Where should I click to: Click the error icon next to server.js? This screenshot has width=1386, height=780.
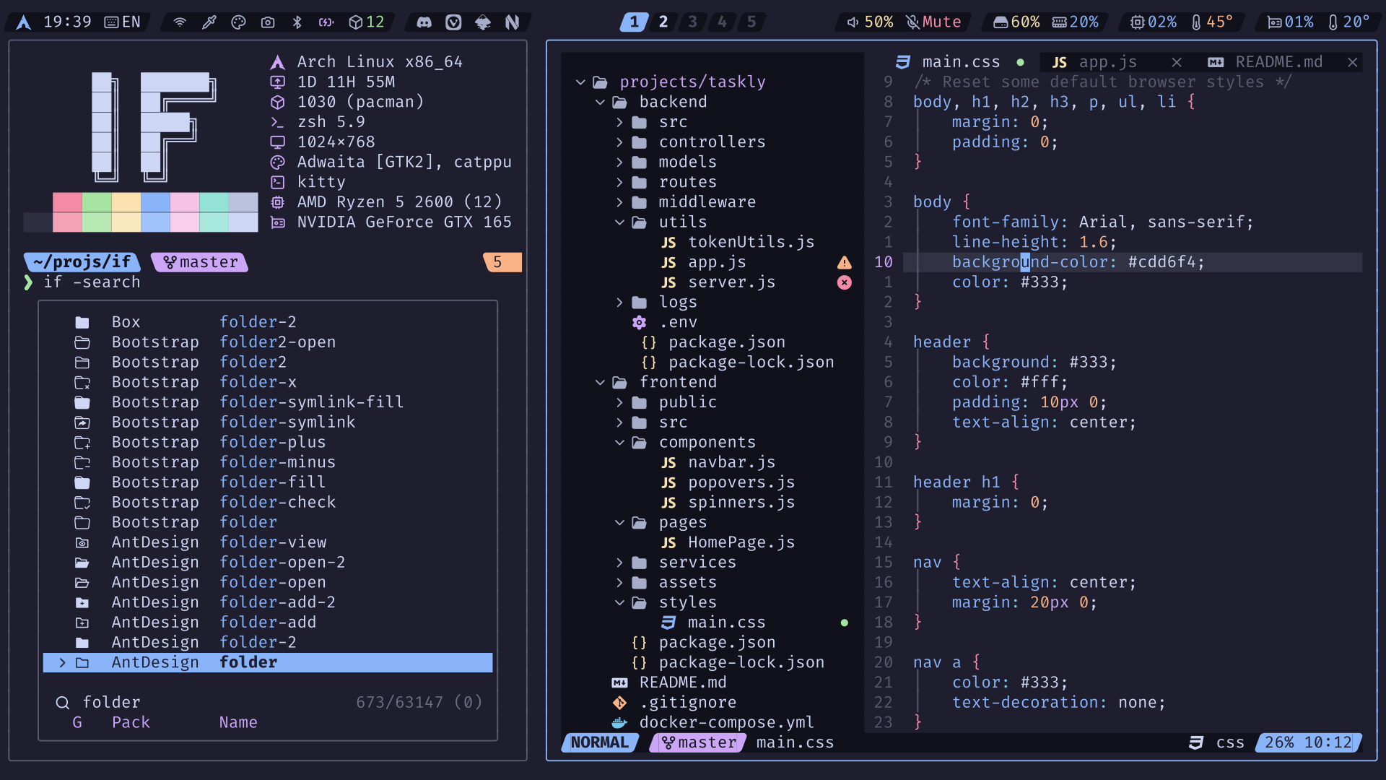pos(842,282)
